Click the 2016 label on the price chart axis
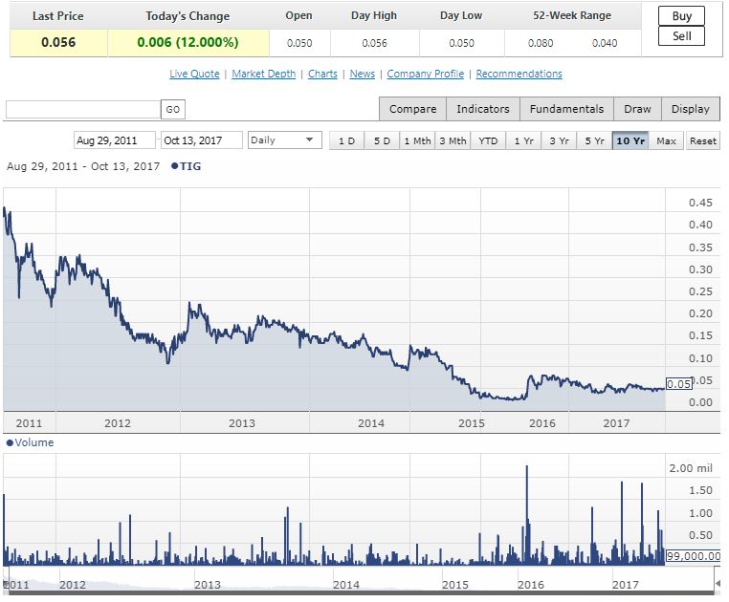729x602 pixels. coord(542,423)
